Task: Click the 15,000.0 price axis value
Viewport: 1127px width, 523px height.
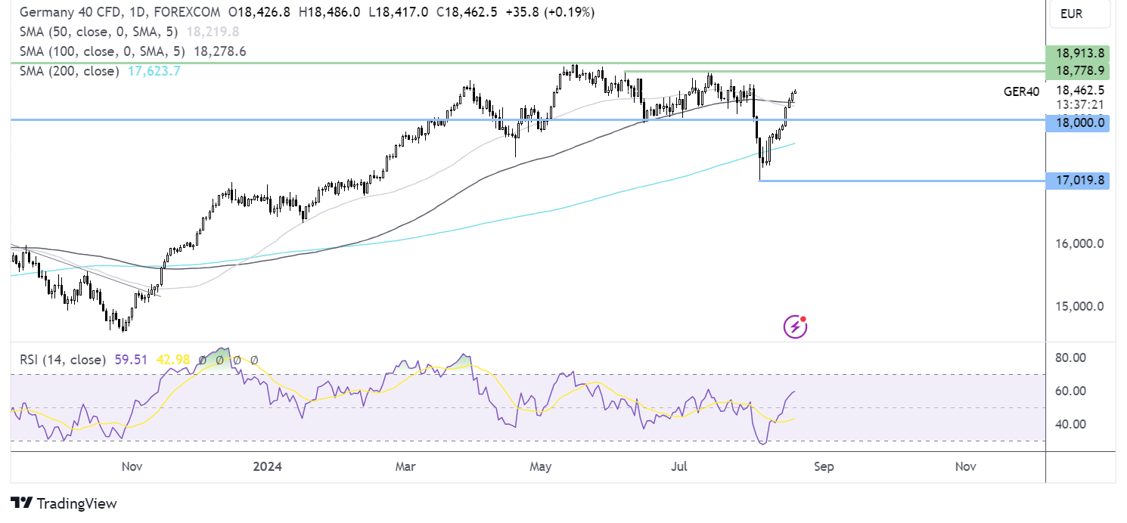Action: 1080,306
